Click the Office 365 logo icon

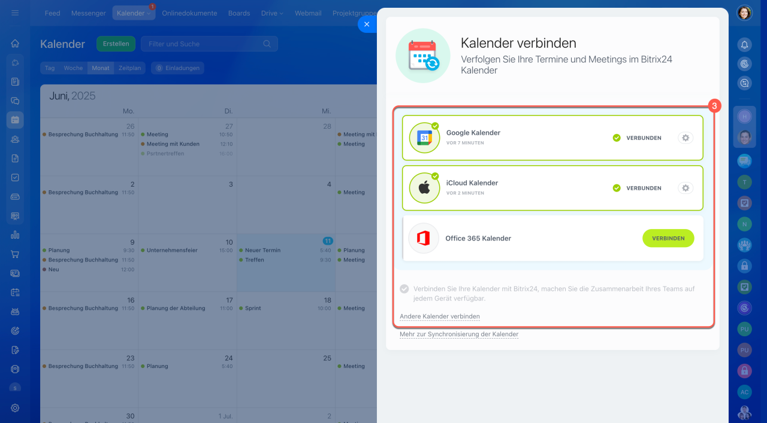pyautogui.click(x=423, y=238)
